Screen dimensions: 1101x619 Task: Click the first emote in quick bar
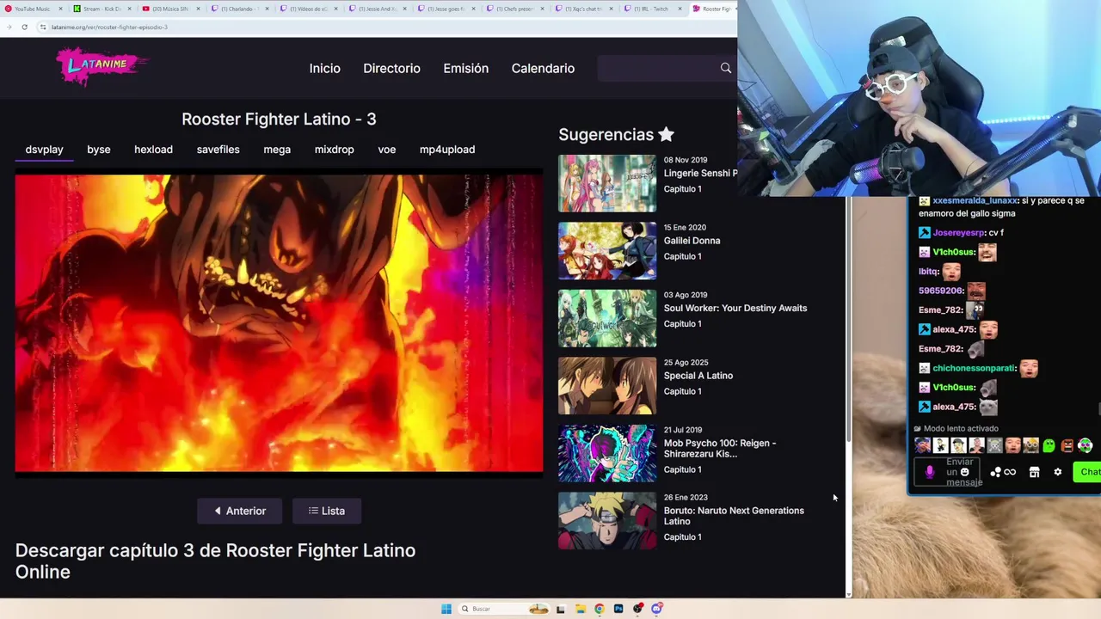click(923, 445)
